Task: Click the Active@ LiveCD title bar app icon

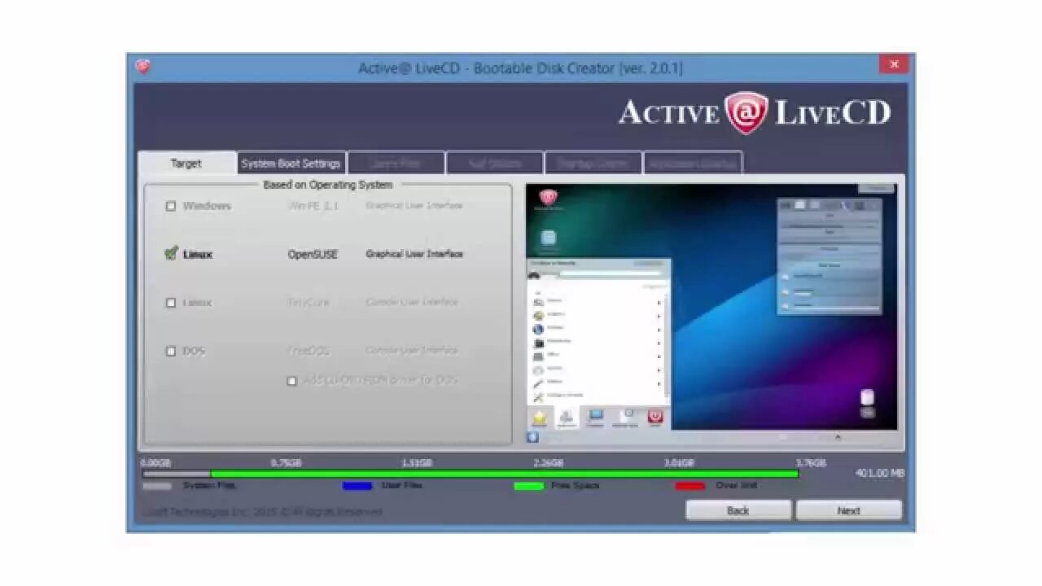Action: click(x=143, y=67)
